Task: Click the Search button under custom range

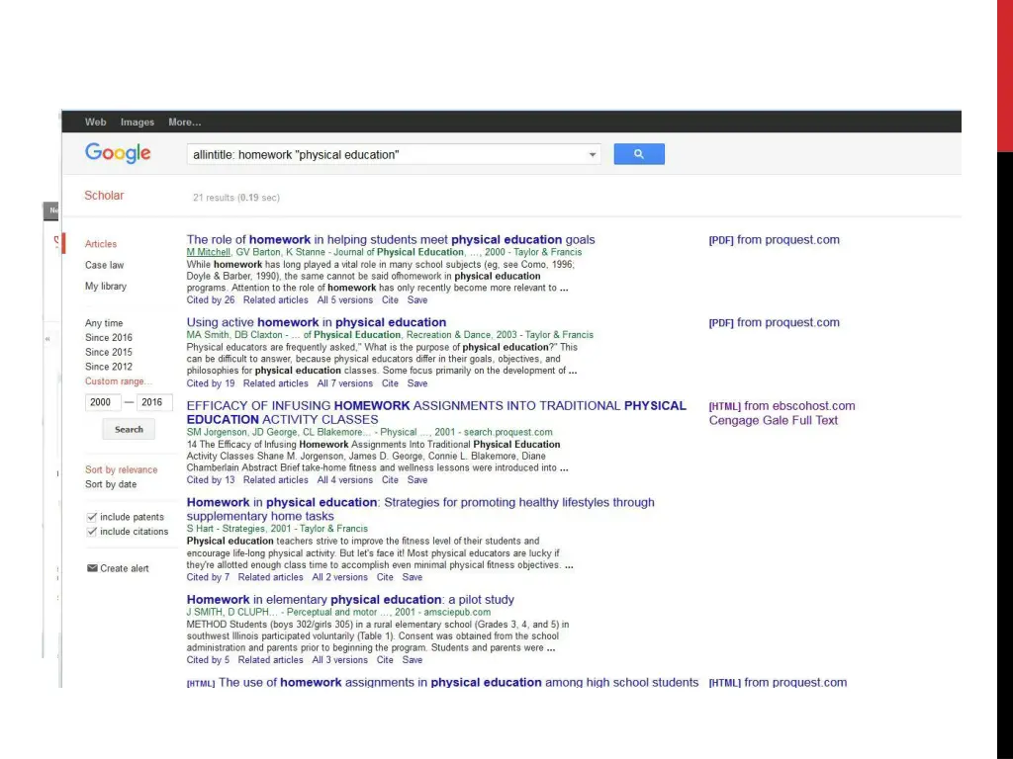Action: 129,429
